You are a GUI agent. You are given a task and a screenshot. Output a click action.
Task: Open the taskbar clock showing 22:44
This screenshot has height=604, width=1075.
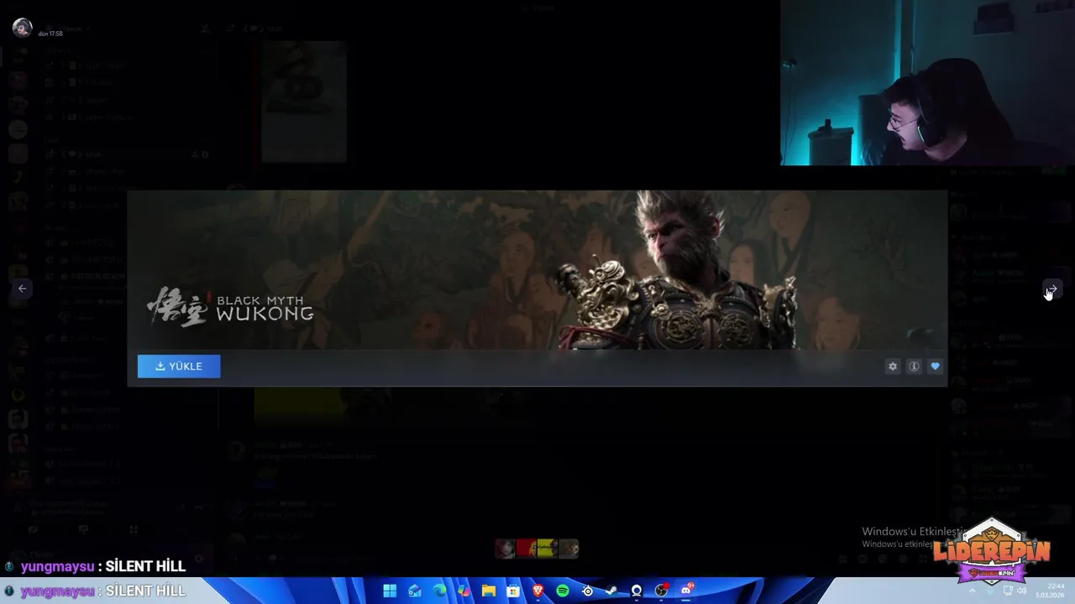(1050, 591)
